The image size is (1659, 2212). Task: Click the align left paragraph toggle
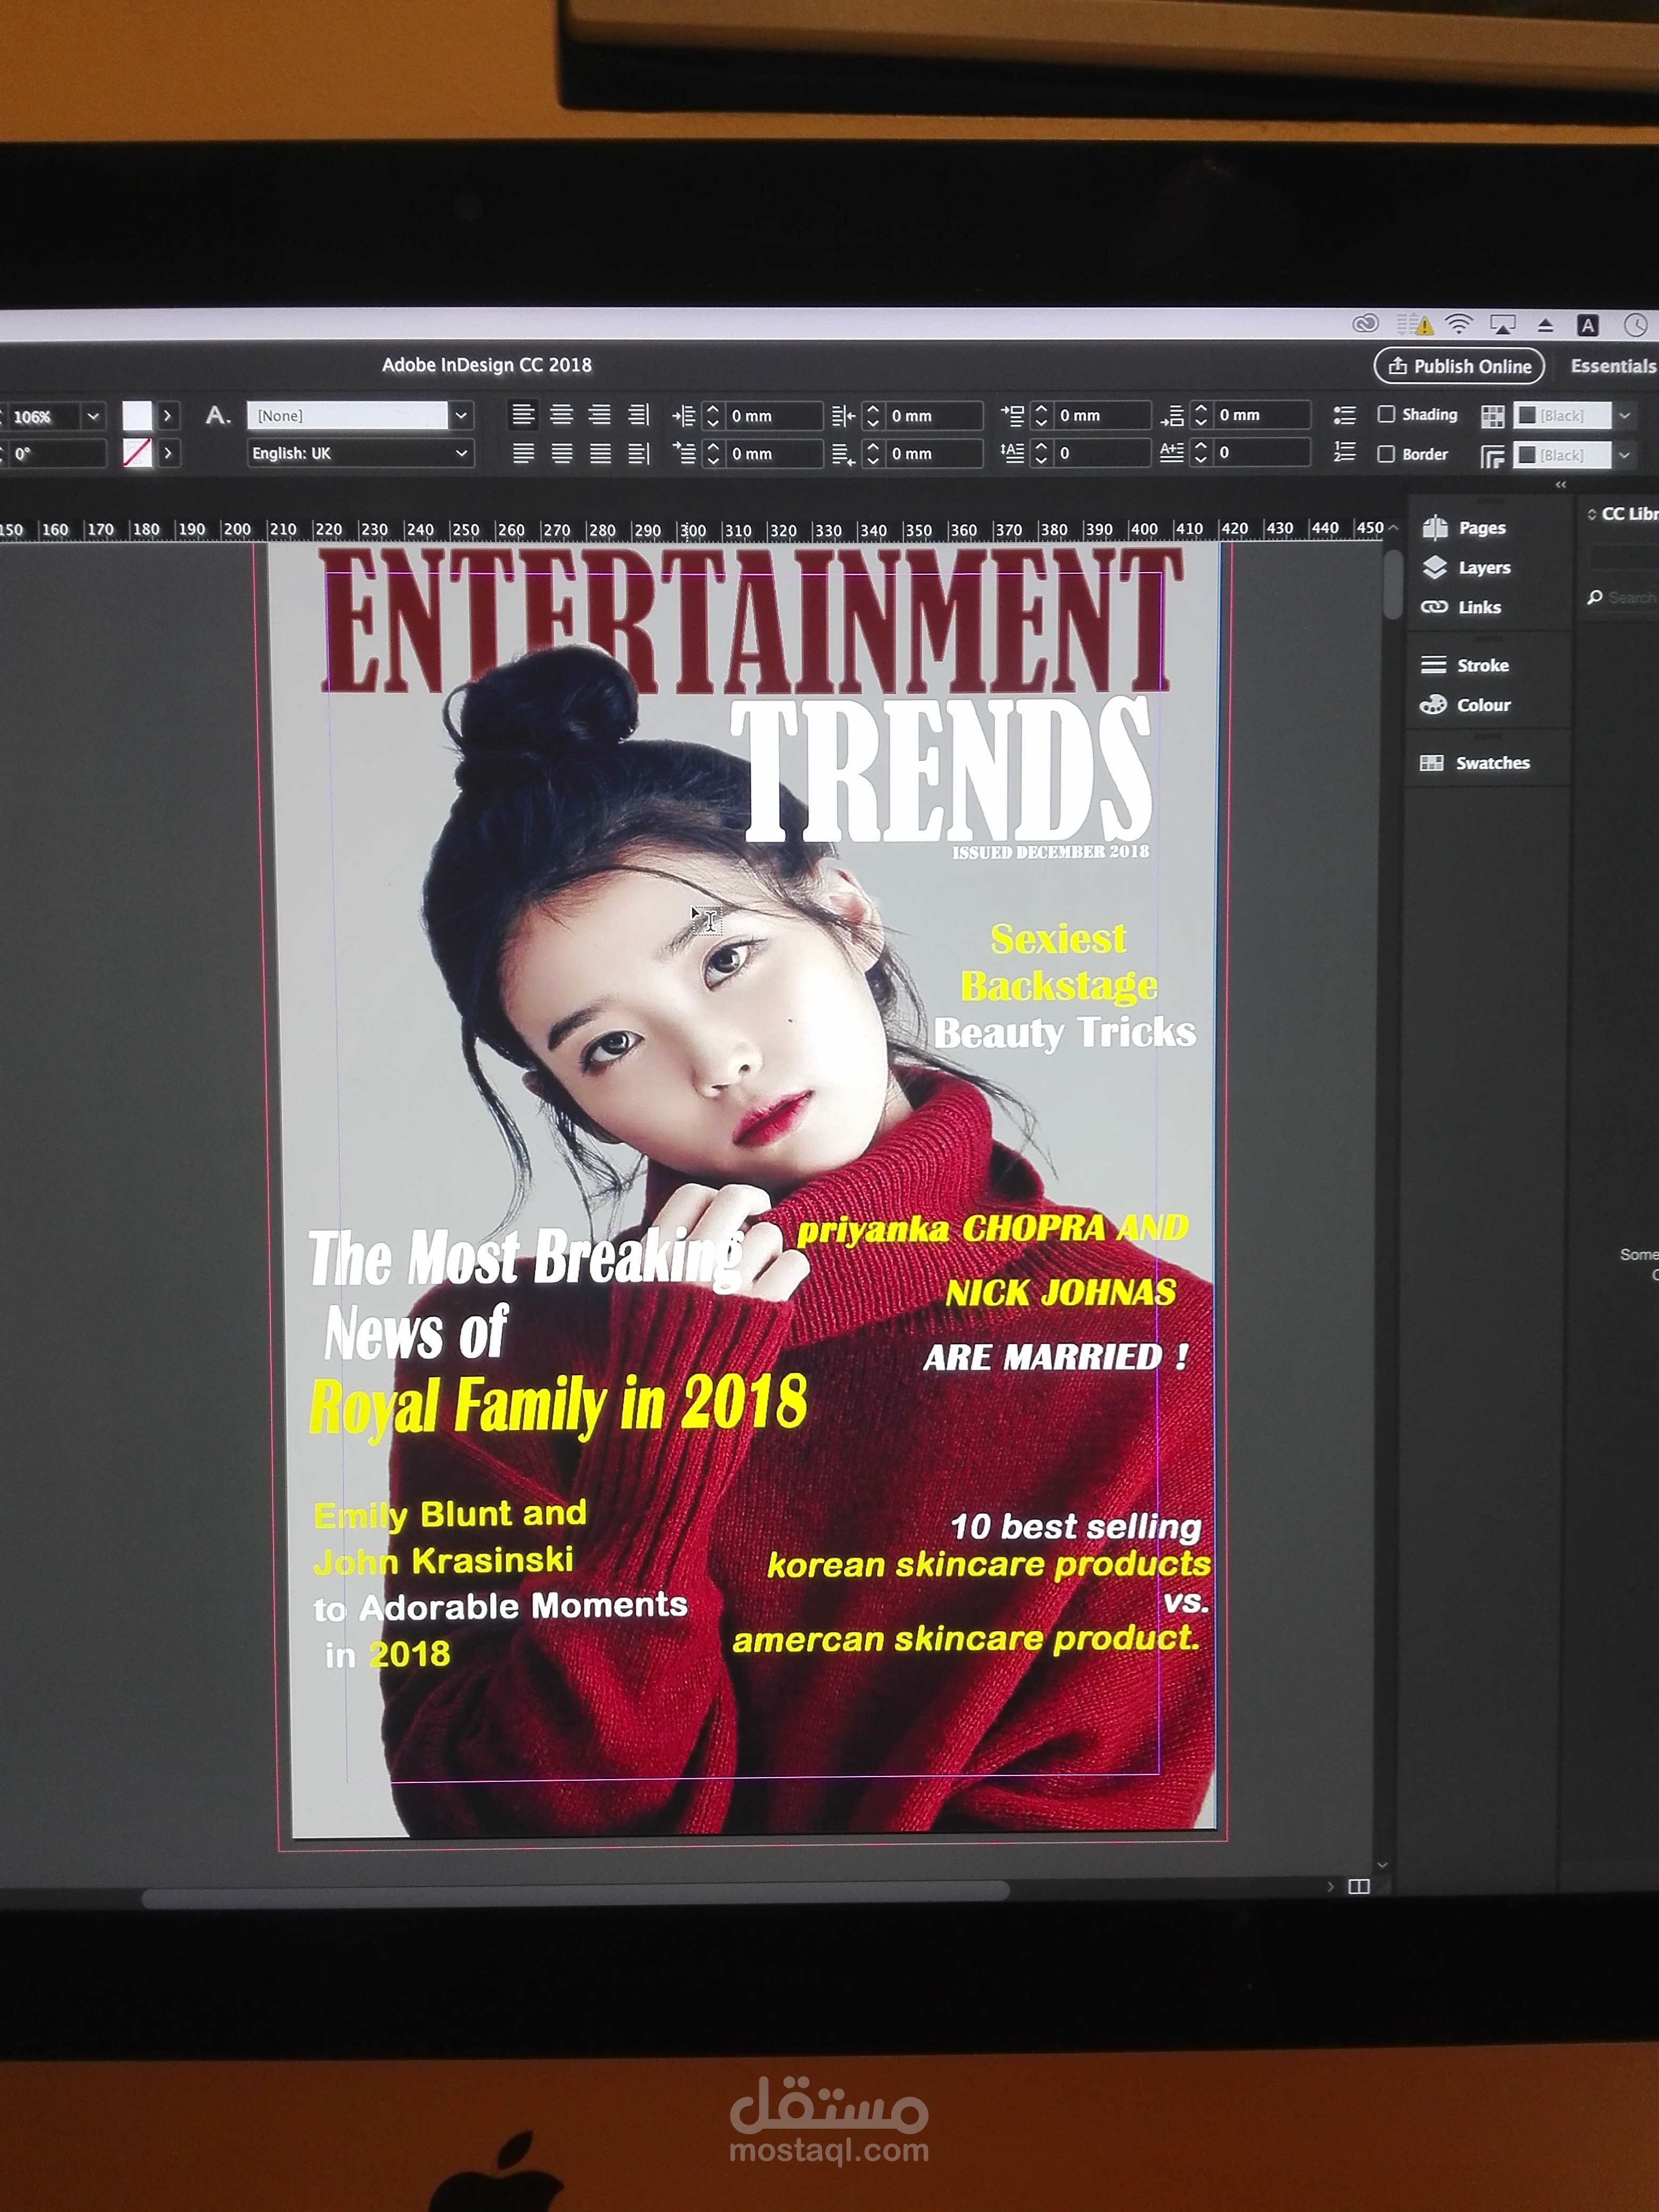click(x=524, y=415)
